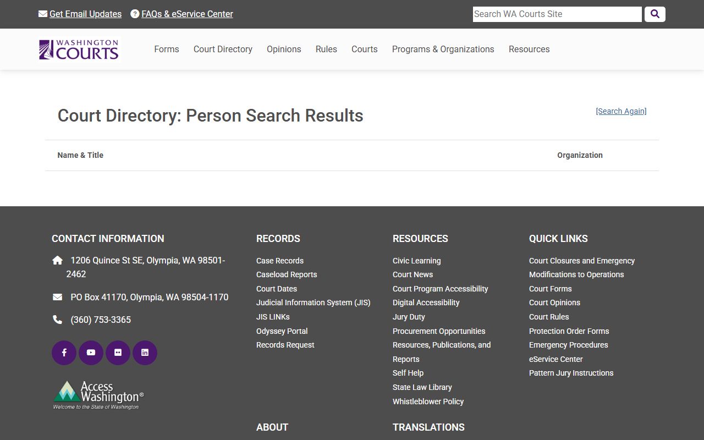Open Odyssey Portal link
Viewport: 704px width, 440px height.
tap(282, 331)
